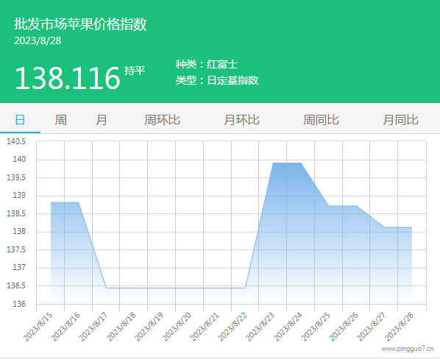Click the 批发市场苹果价格指数 title
The width and height of the screenshot is (440, 359).
pyautogui.click(x=80, y=24)
